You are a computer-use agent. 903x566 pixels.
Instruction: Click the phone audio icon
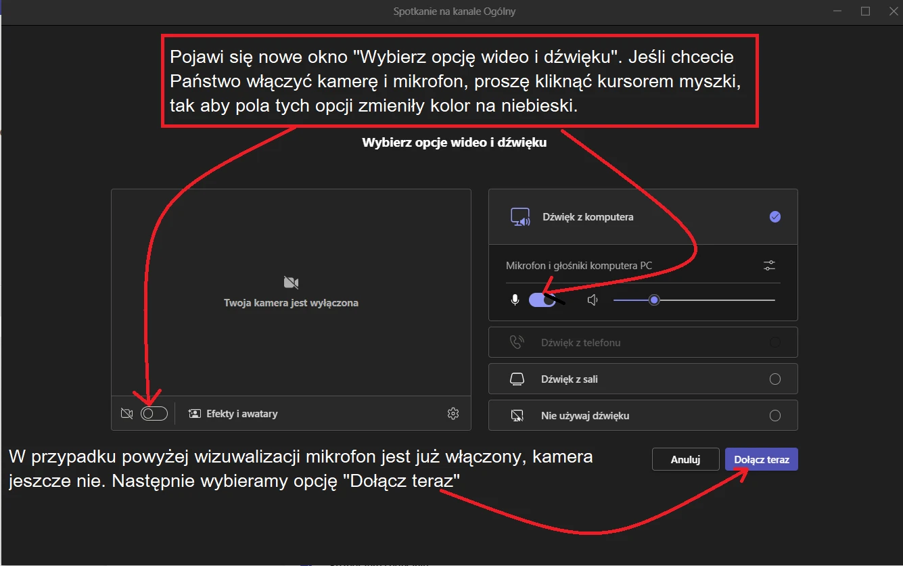click(x=517, y=342)
